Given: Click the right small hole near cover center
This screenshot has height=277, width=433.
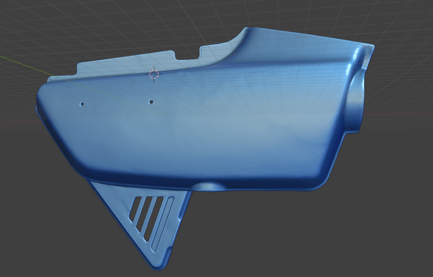Looking at the screenshot, I should pos(151,102).
